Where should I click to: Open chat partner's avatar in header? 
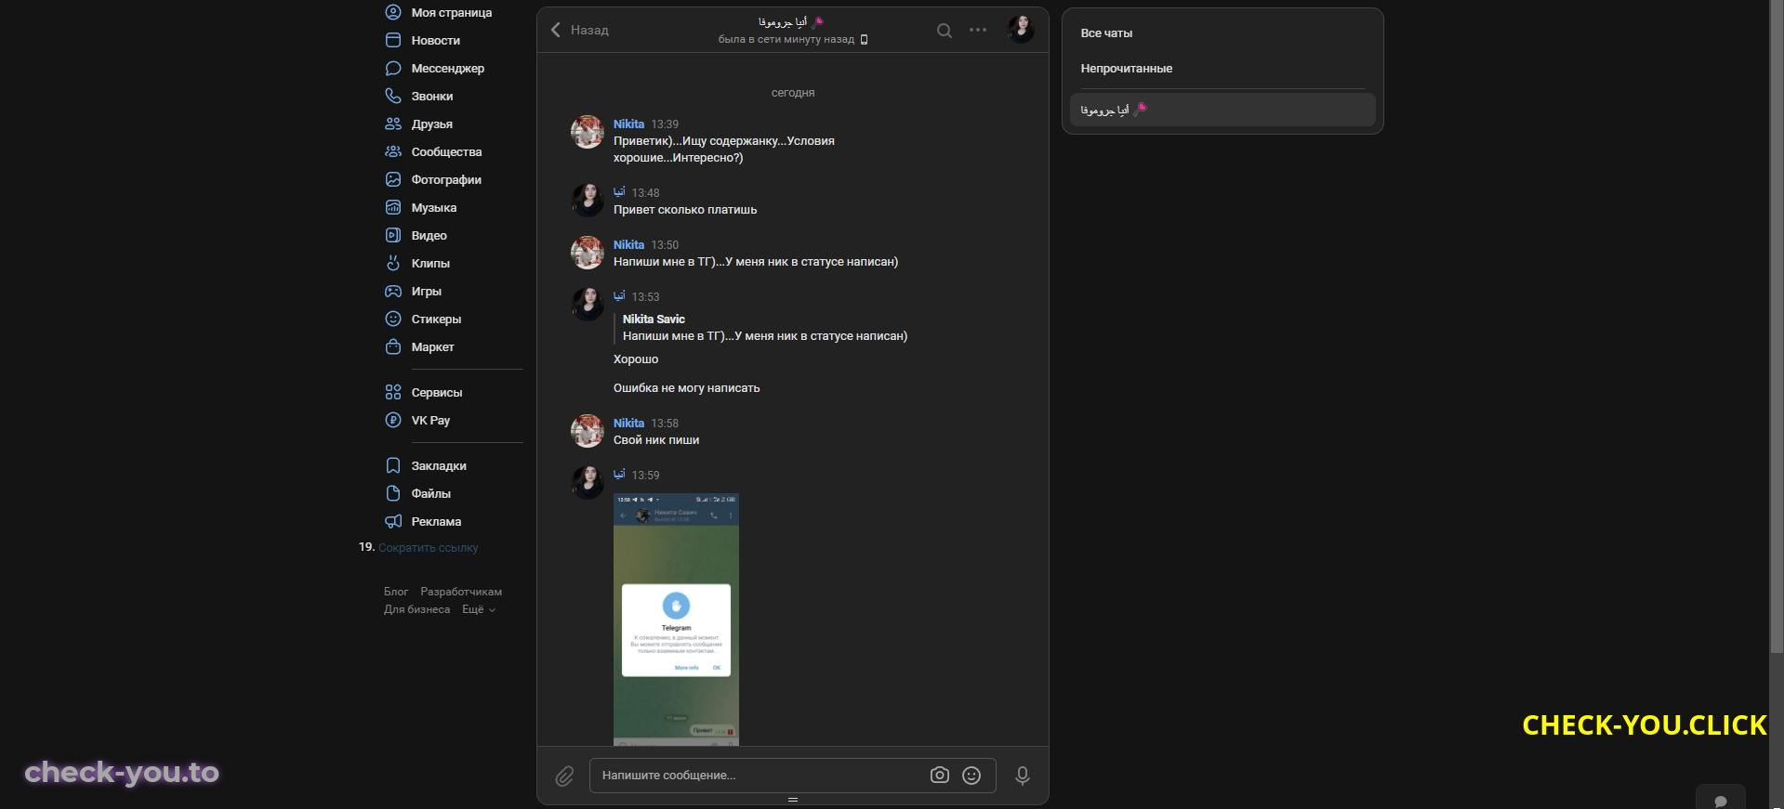[x=1021, y=29]
